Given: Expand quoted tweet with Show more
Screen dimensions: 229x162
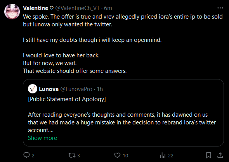Looking at the screenshot, I should coord(42,138).
